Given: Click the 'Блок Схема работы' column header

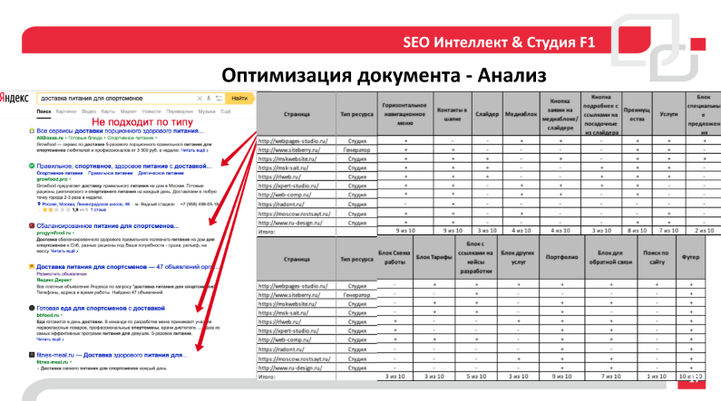Looking at the screenshot, I should (395, 257).
